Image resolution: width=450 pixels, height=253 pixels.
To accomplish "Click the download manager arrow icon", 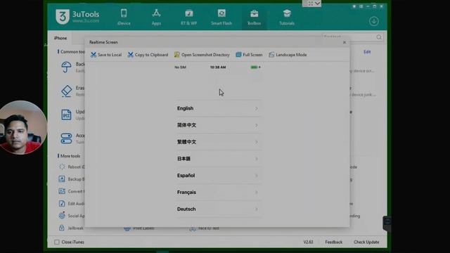I will pyautogui.click(x=373, y=21).
